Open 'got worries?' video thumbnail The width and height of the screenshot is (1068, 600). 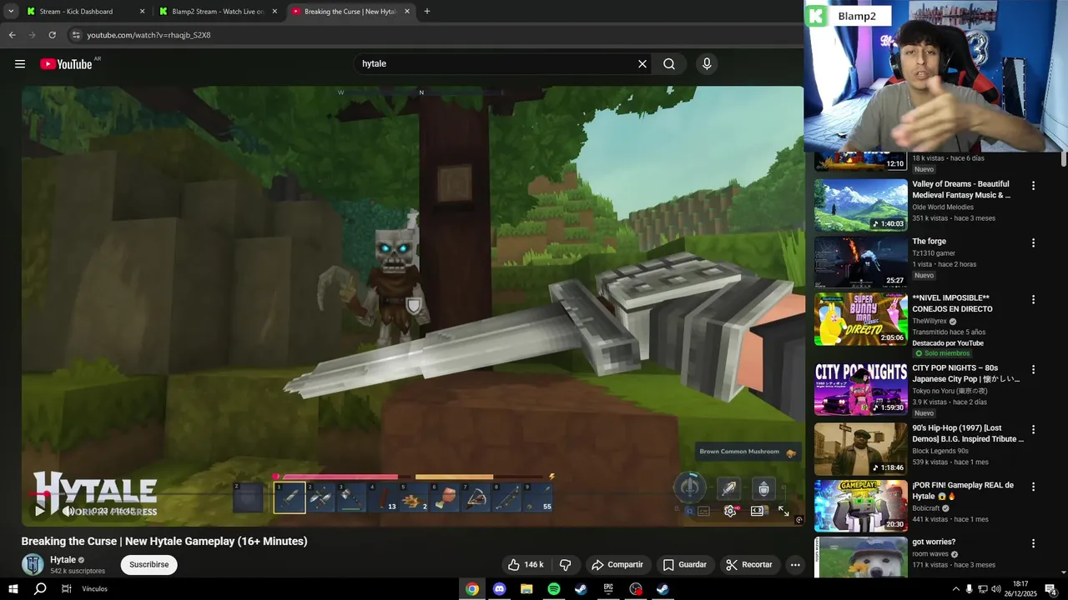pos(861,557)
